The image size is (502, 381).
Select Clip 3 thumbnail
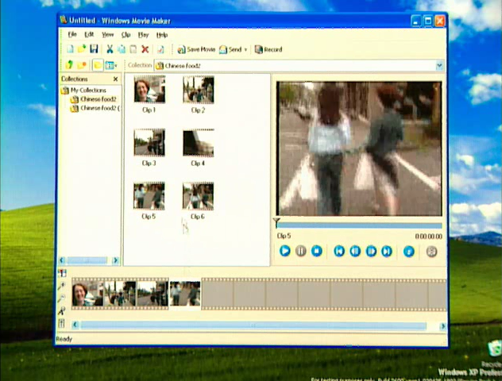coord(149,143)
